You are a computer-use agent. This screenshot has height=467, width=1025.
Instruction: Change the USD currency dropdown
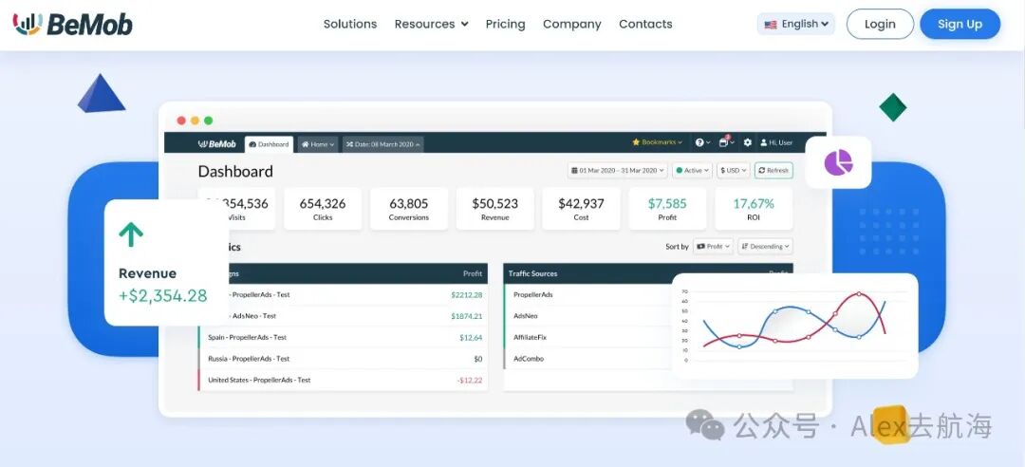(x=733, y=170)
